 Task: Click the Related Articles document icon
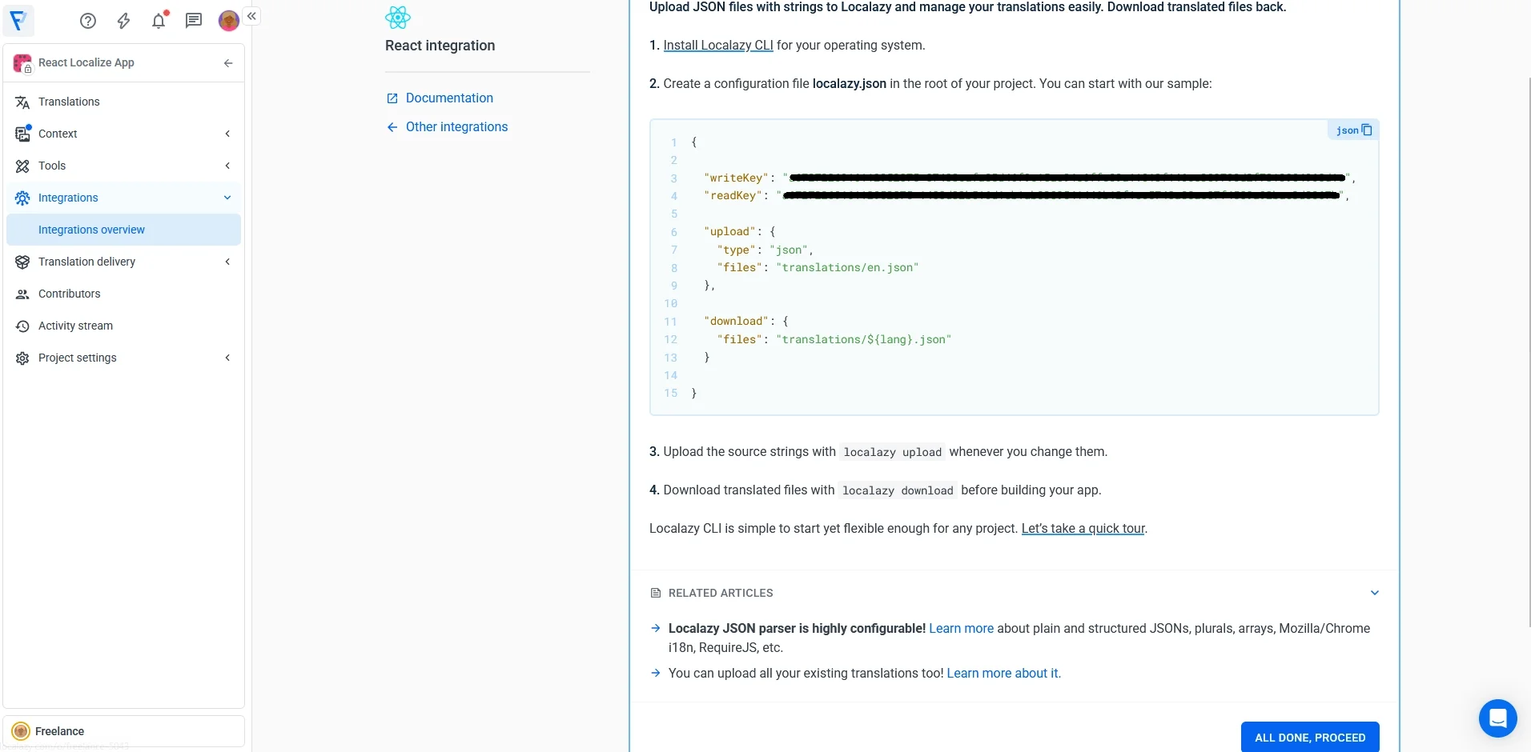(x=656, y=593)
